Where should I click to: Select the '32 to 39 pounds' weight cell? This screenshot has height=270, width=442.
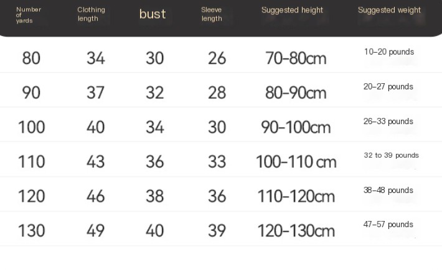(391, 155)
